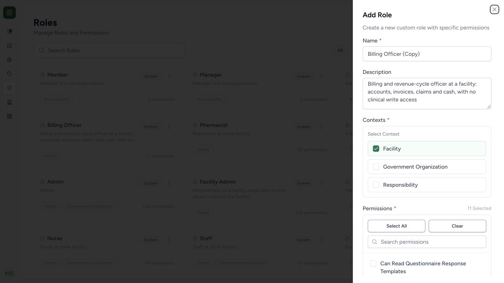Check the Government Organization context
Screen dimensions: 504x283
coord(376,167)
